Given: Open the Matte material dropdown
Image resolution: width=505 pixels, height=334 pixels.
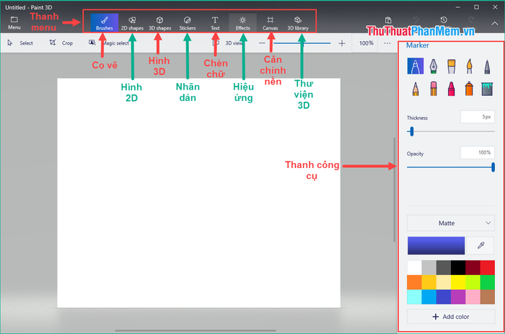Looking at the screenshot, I should (x=451, y=223).
